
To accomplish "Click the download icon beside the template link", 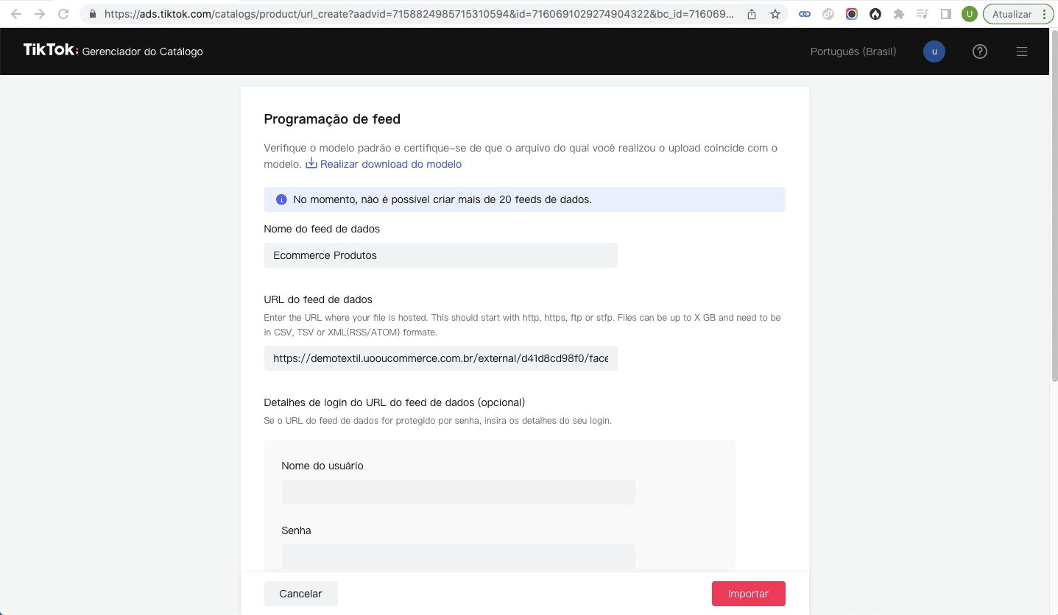I will point(311,163).
